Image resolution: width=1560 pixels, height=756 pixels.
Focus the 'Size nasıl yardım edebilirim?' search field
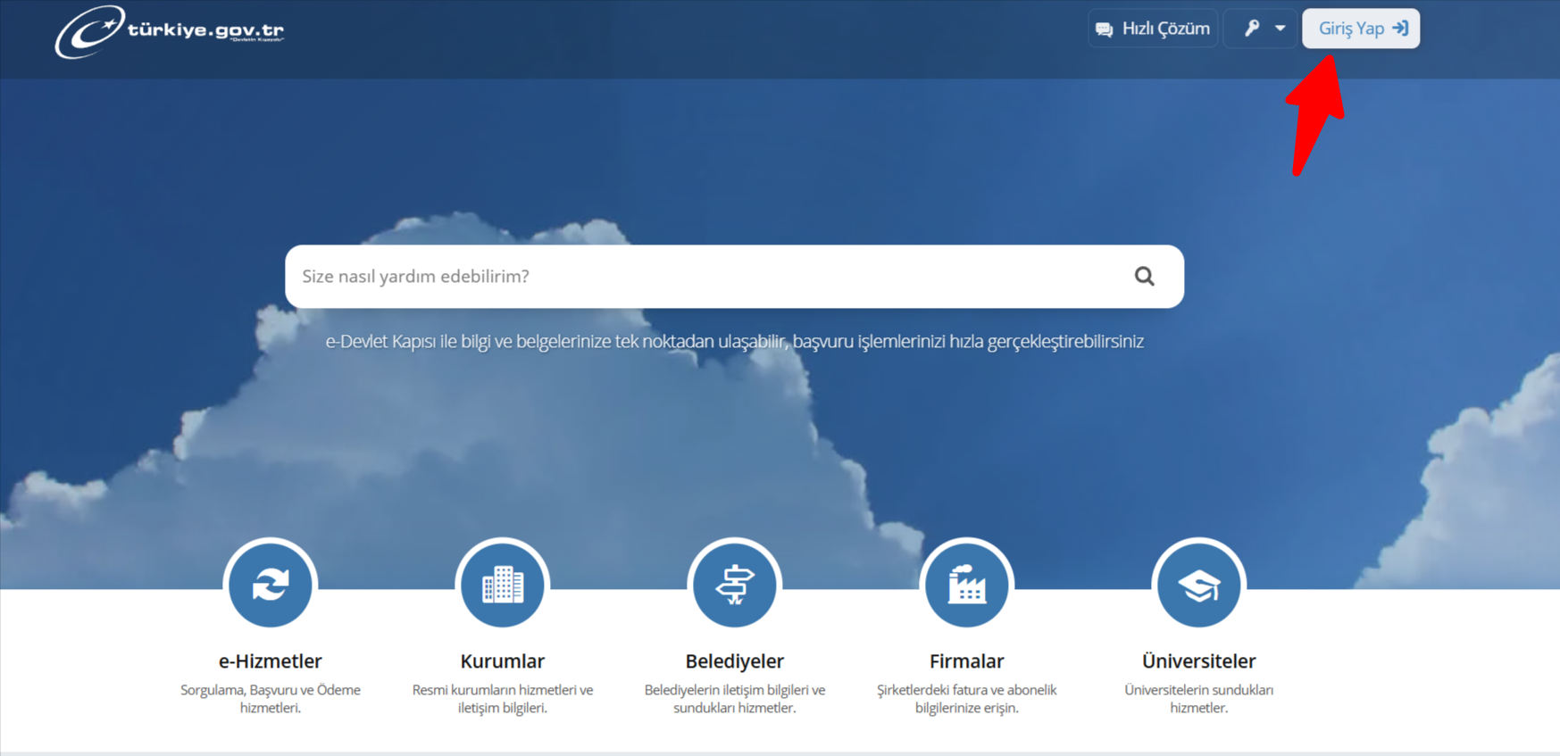(705, 277)
